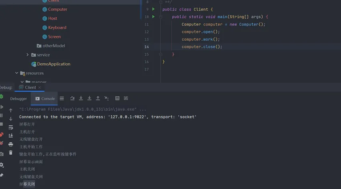Toggle Mute Breakpoints
341x189 pixels.
(x=2, y=143)
